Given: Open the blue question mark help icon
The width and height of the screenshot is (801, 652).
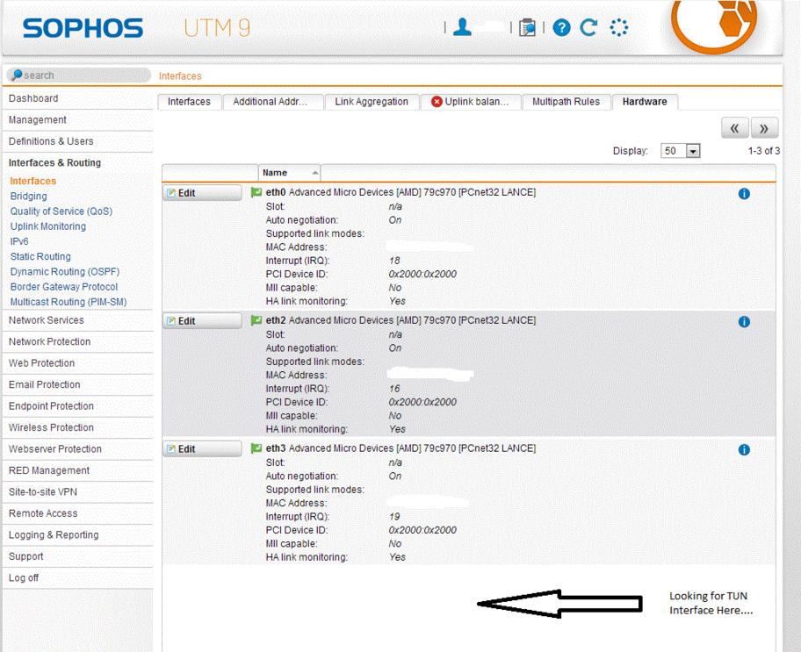Looking at the screenshot, I should point(561,27).
